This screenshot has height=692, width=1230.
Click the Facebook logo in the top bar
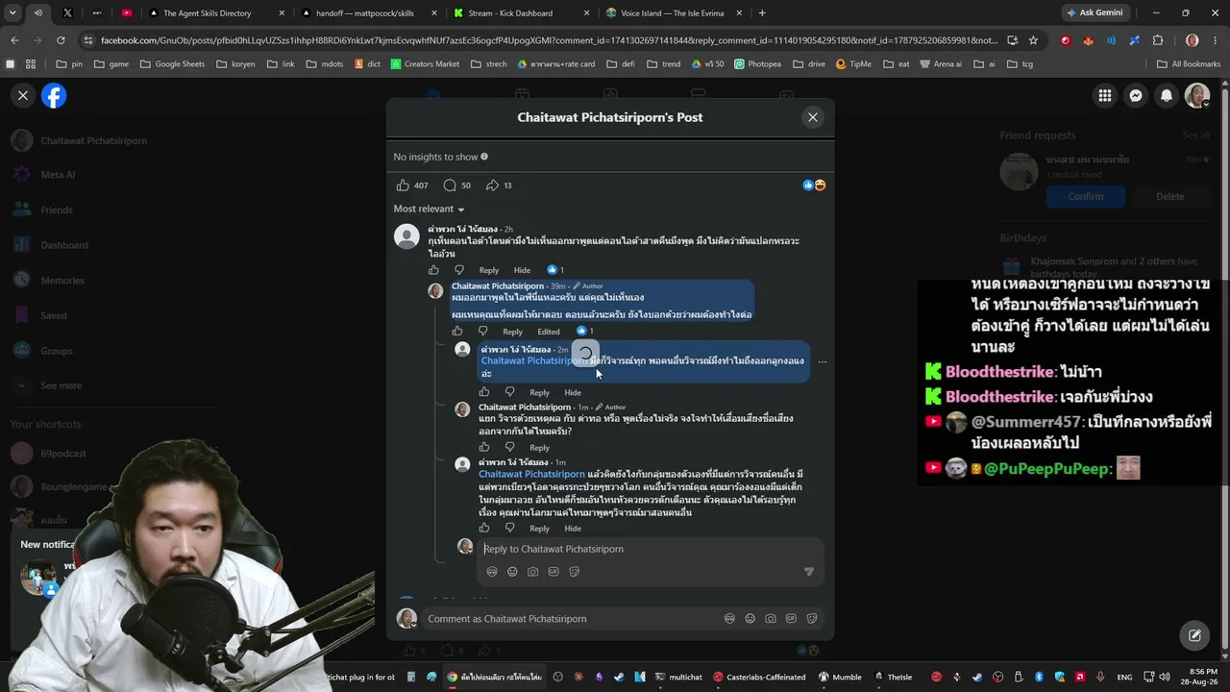click(54, 95)
